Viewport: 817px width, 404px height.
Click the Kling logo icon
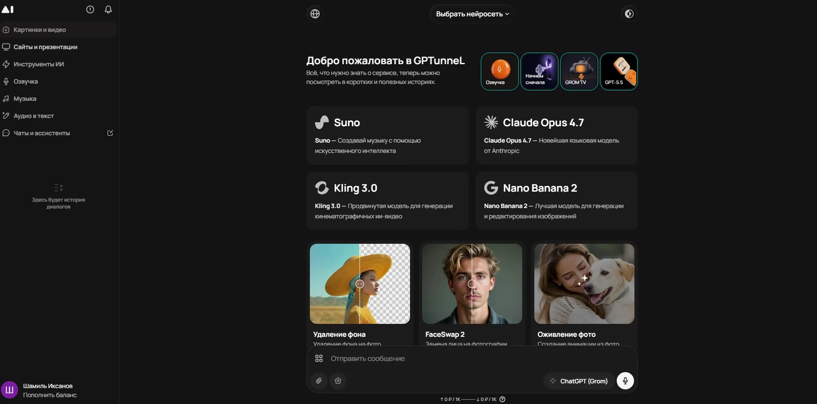(322, 188)
